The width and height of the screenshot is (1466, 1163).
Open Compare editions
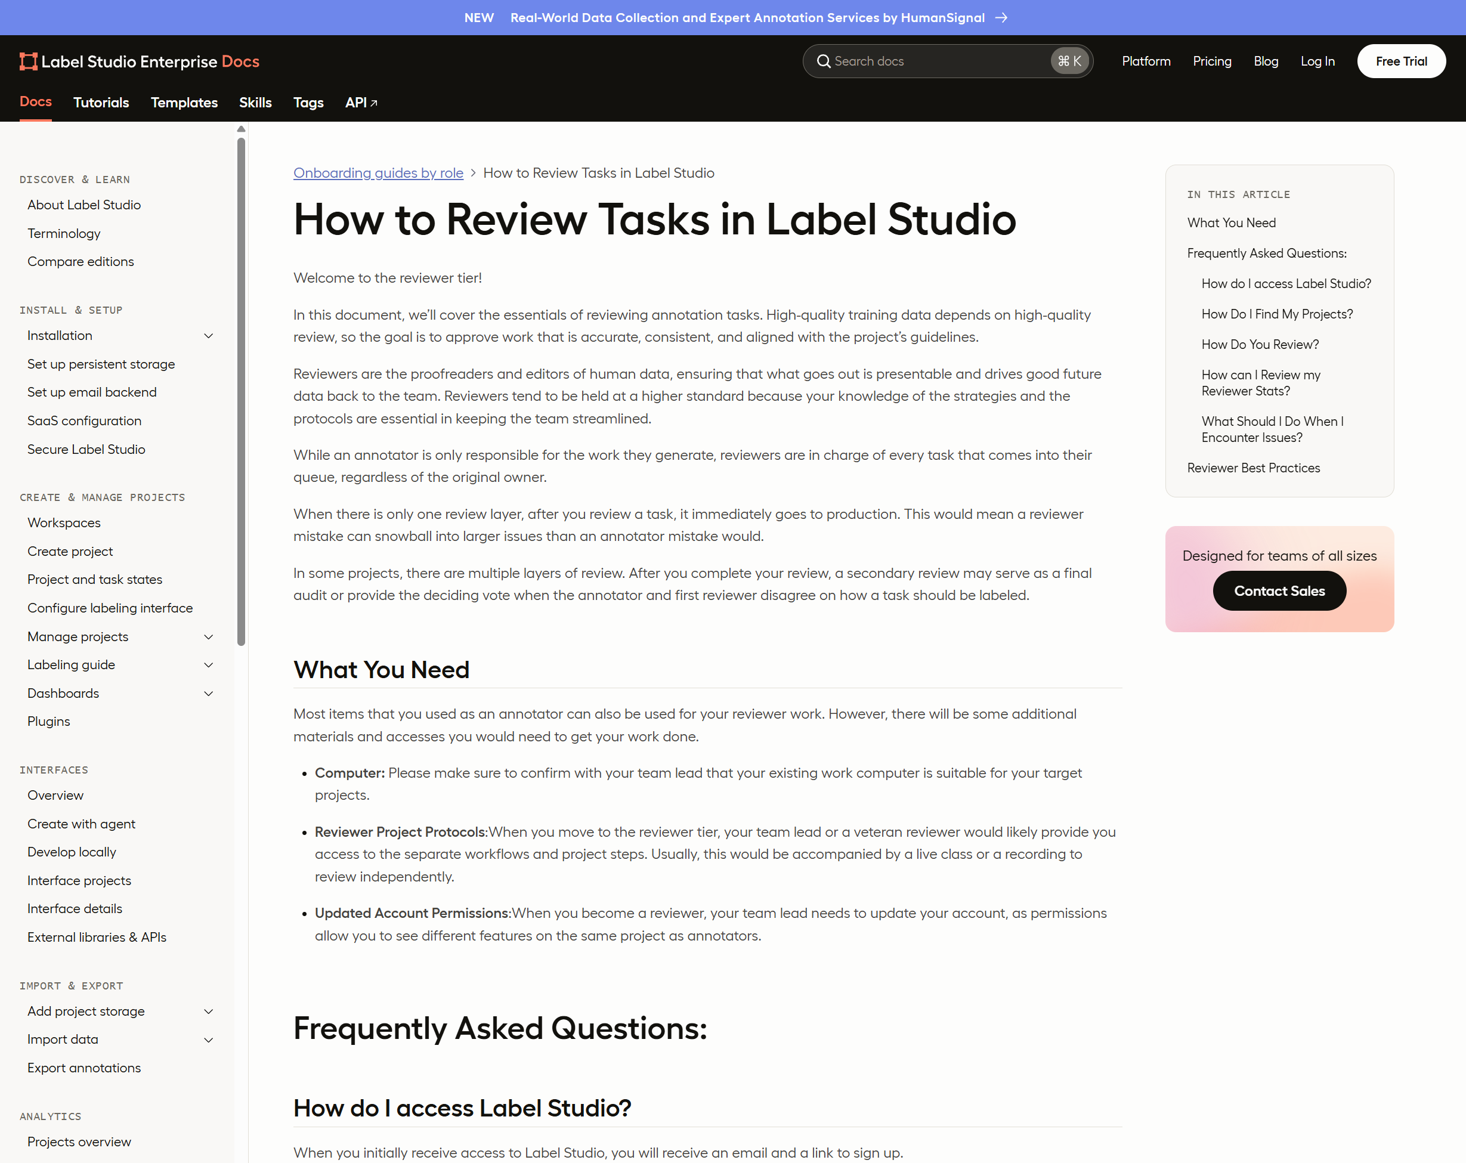pyautogui.click(x=81, y=262)
